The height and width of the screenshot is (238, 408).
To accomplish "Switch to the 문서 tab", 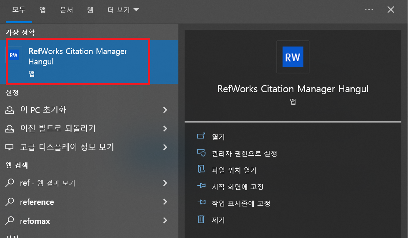I will pos(66,10).
